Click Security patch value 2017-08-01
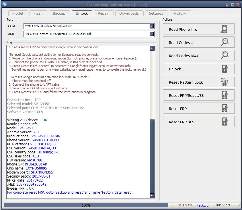 point(41,176)
